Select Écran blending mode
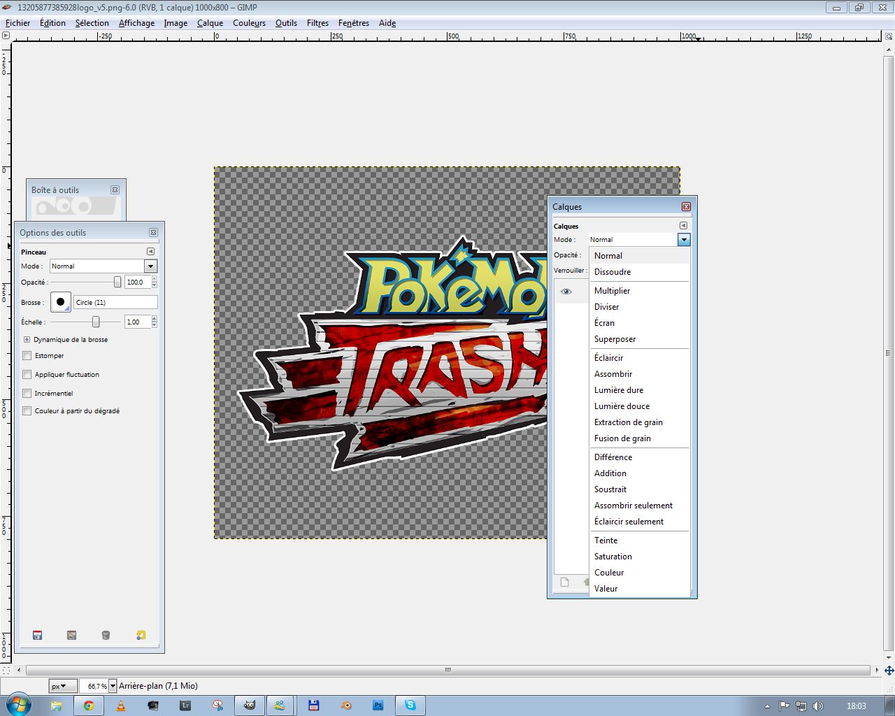 point(640,323)
